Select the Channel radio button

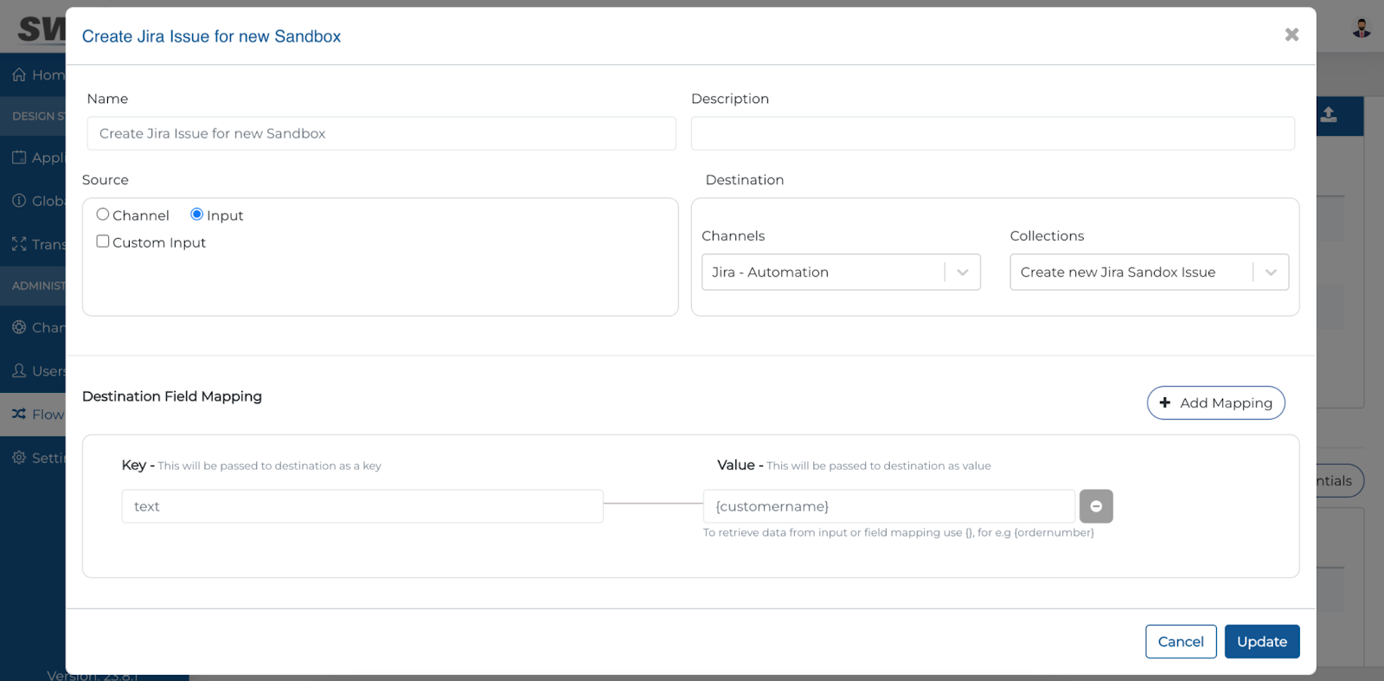tap(103, 215)
